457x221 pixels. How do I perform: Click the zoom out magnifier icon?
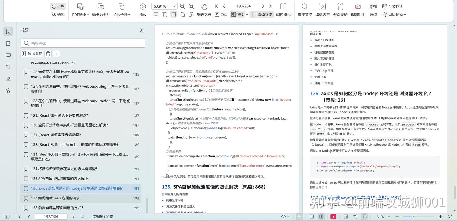click(182, 6)
